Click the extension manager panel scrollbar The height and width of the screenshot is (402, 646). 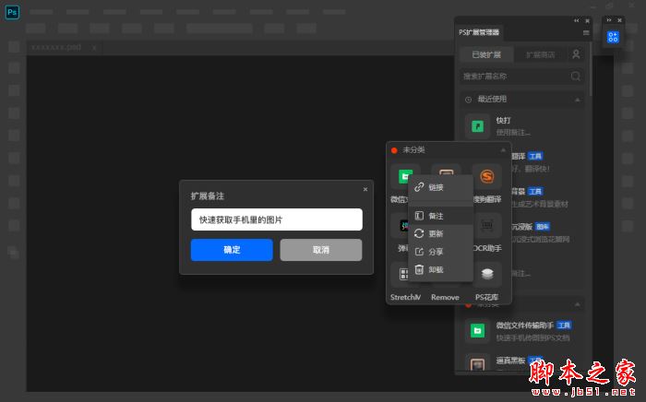point(591,68)
